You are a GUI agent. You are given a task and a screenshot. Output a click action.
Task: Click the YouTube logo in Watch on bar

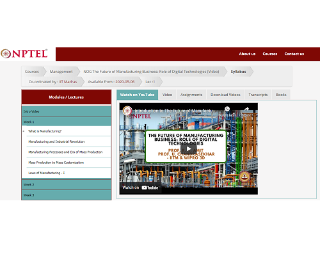click(150, 188)
